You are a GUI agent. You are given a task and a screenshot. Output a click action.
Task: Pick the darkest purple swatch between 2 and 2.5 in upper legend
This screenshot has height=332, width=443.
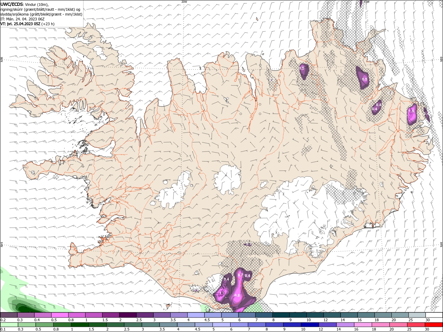point(127,315)
